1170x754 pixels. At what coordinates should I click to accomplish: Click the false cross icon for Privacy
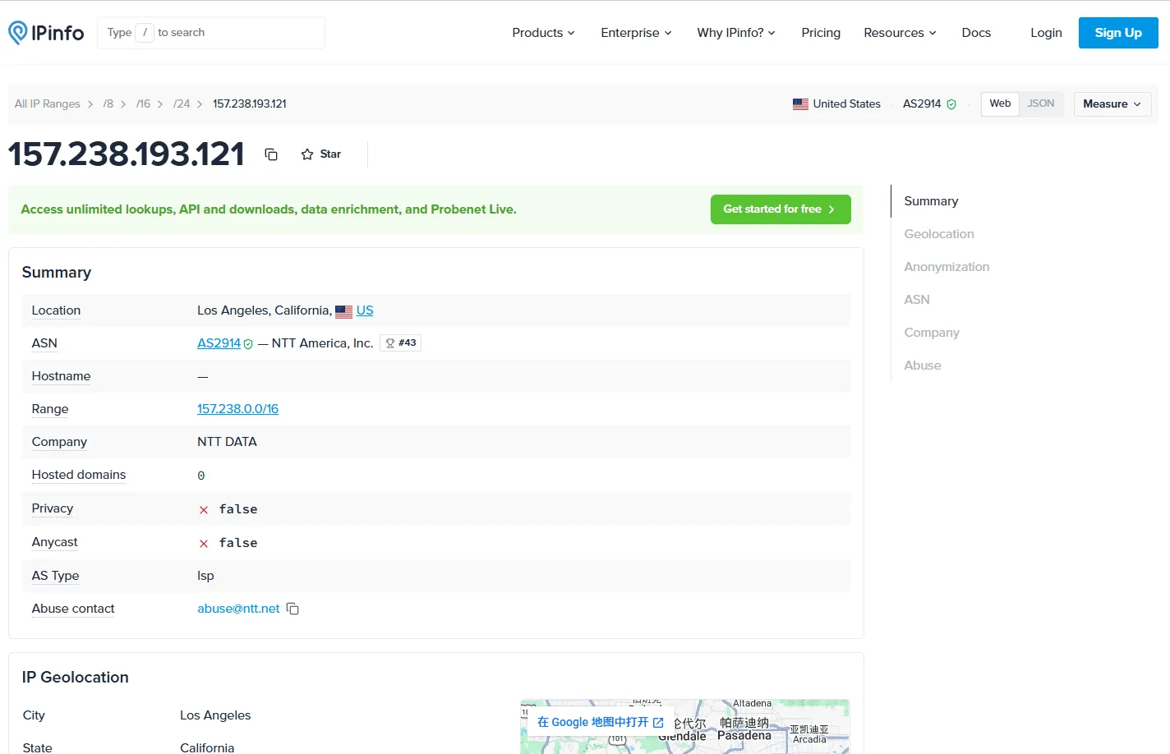[204, 510]
